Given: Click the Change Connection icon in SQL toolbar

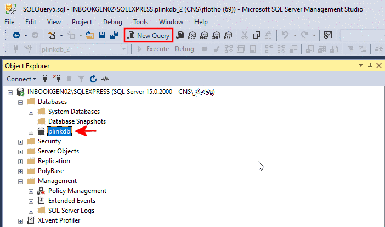Looking at the screenshot, I should coord(28,49).
